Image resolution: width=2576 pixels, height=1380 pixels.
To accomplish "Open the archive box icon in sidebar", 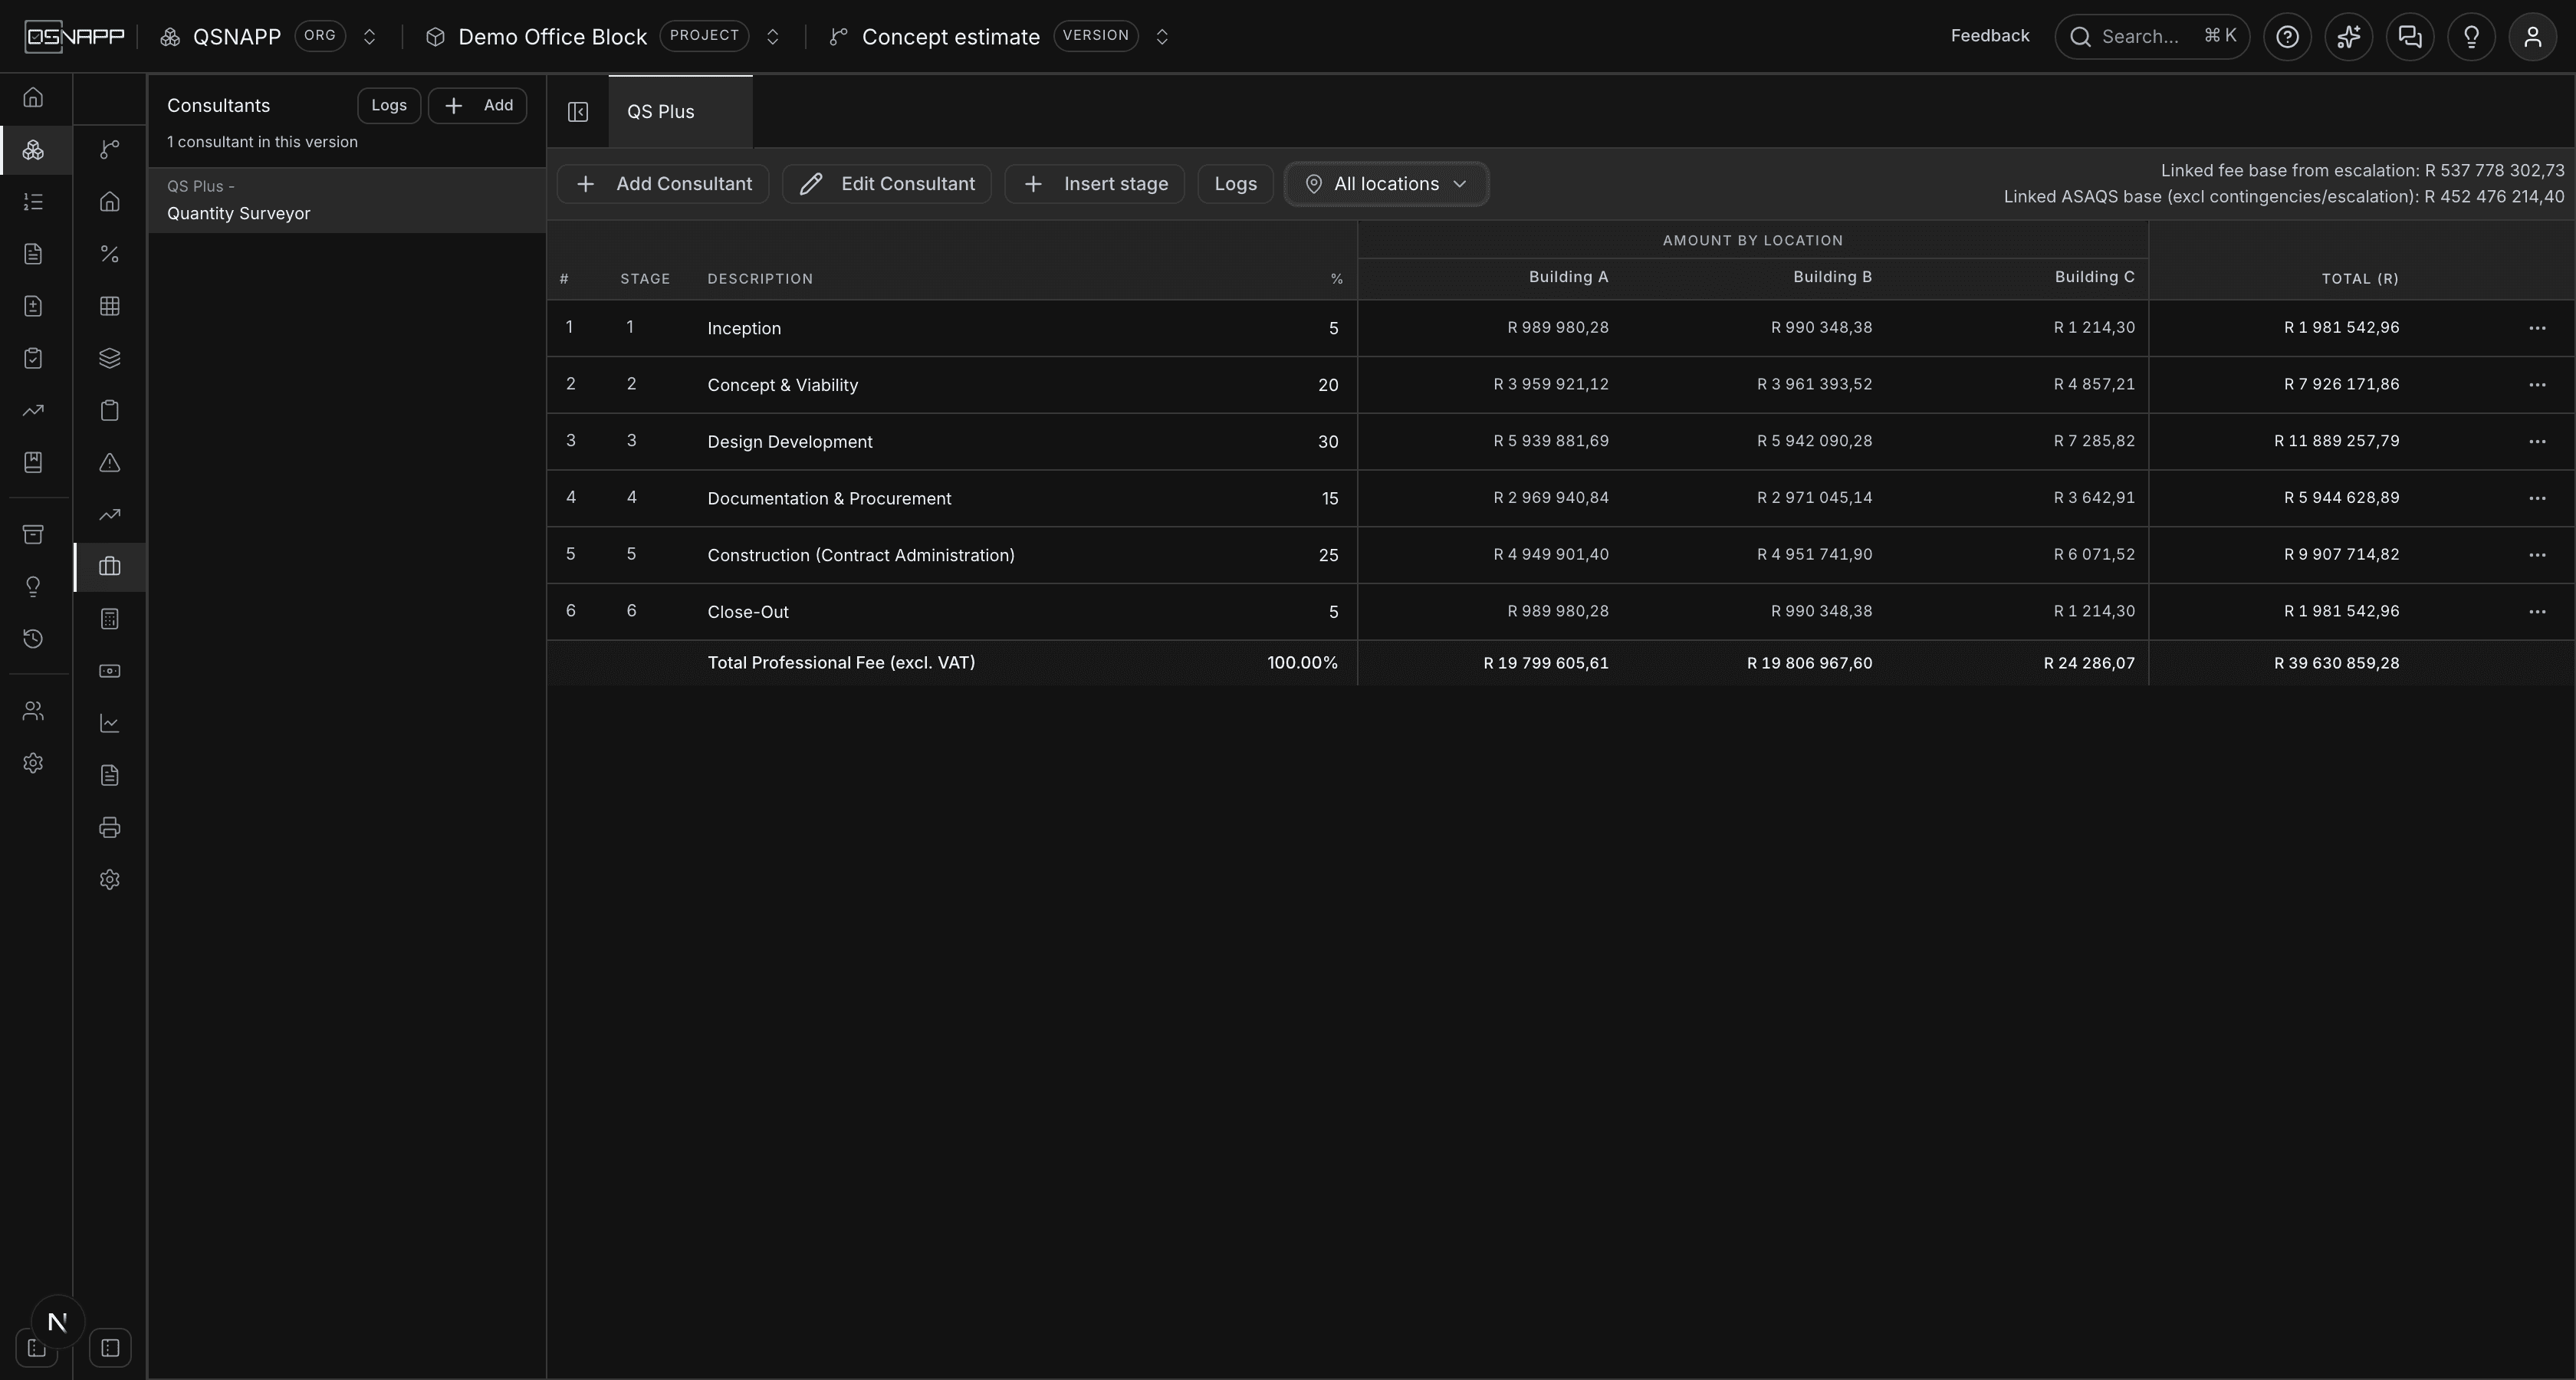I will pyautogui.click(x=33, y=534).
